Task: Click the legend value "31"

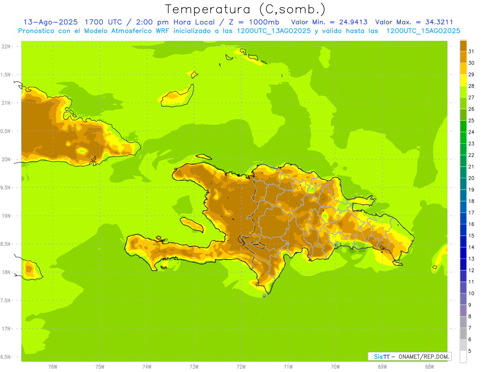Action: coord(472,51)
